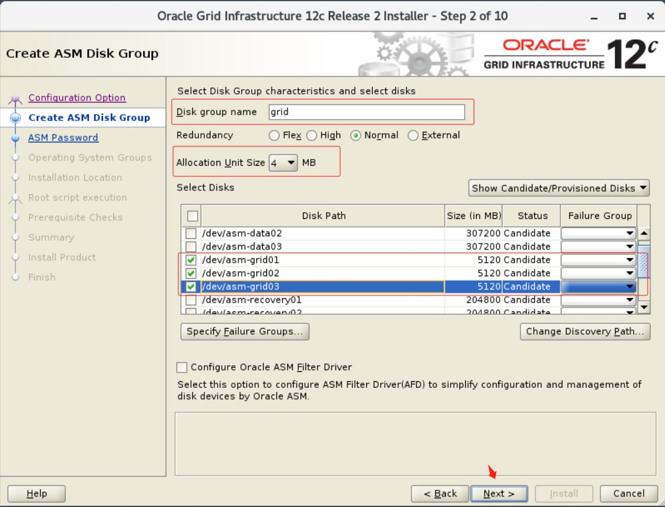665x507 pixels.
Task: Select Flex redundancy option
Action: point(274,135)
